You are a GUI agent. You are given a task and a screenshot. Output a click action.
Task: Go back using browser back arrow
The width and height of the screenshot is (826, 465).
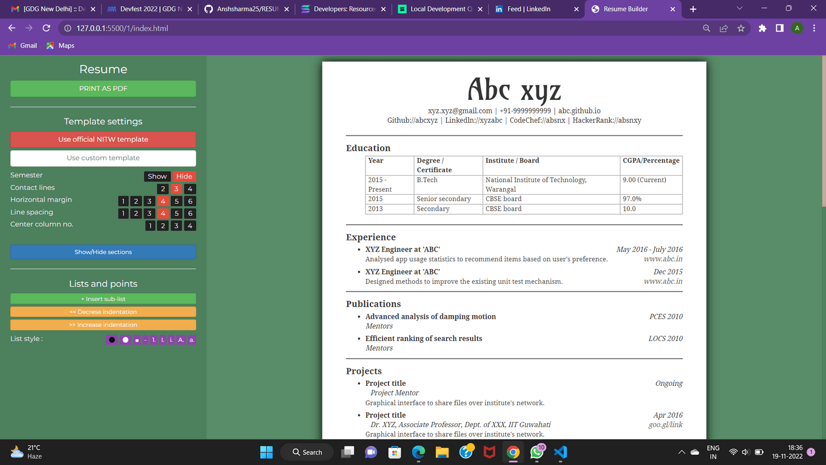point(11,28)
